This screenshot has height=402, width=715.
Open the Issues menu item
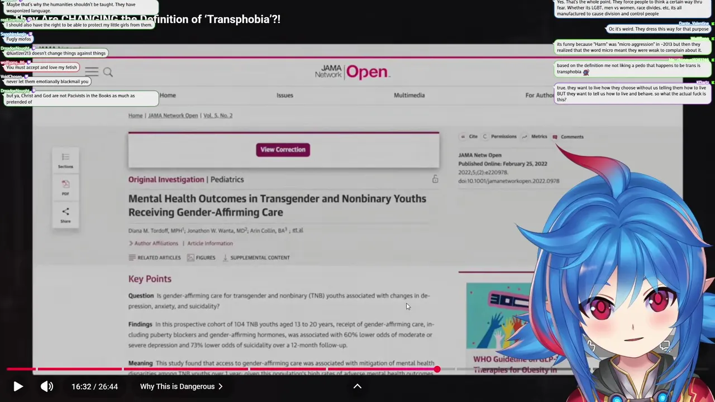click(285, 95)
